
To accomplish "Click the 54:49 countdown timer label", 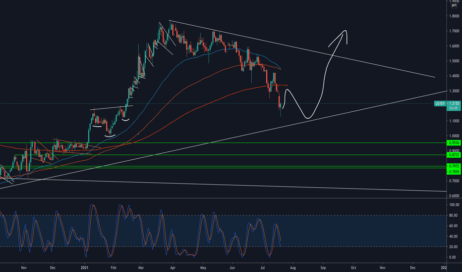I will pyautogui.click(x=454, y=108).
